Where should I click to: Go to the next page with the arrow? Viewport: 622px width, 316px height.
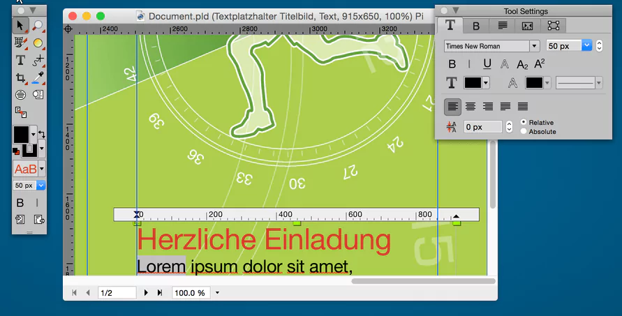pyautogui.click(x=146, y=293)
